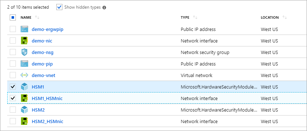Screen dimensions: 307x131
Task: Check the demo-nsg row checkbox
Action: coord(13,52)
